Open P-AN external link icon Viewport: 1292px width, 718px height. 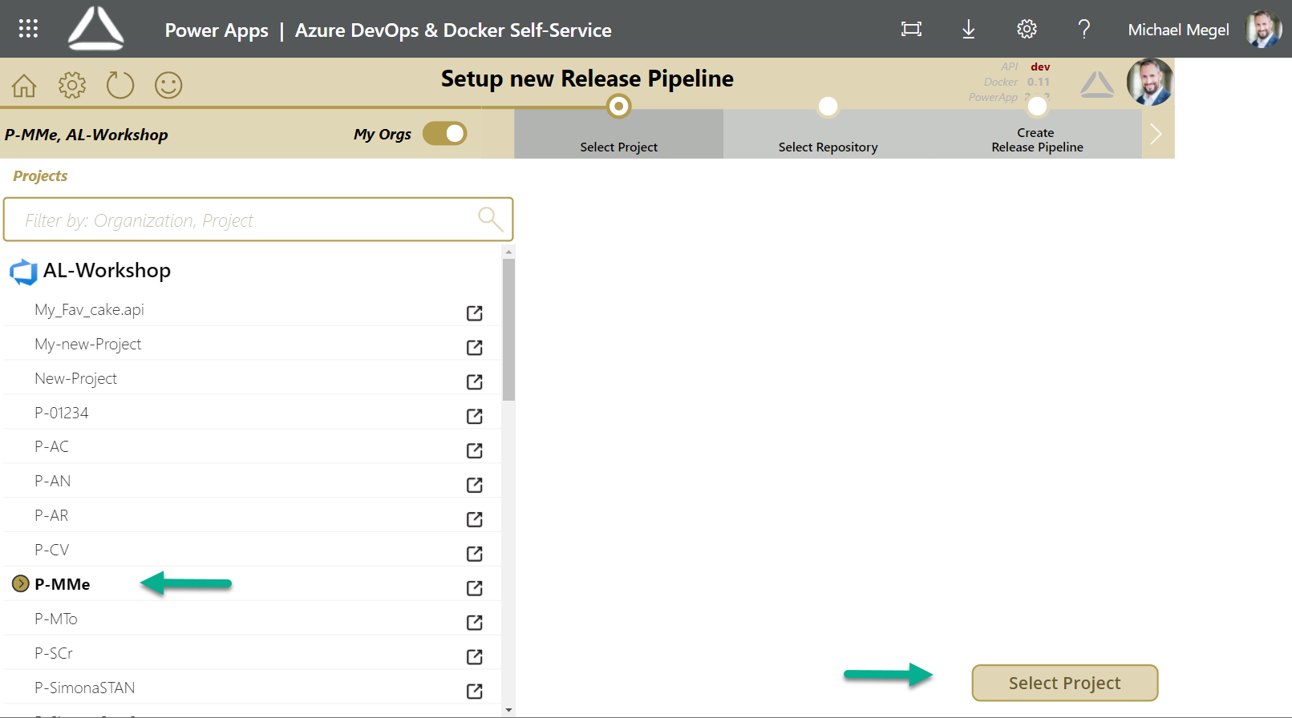(x=475, y=485)
